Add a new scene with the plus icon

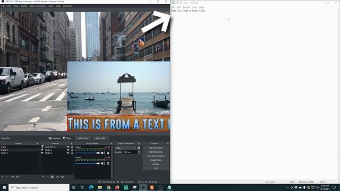[x=3, y=177]
